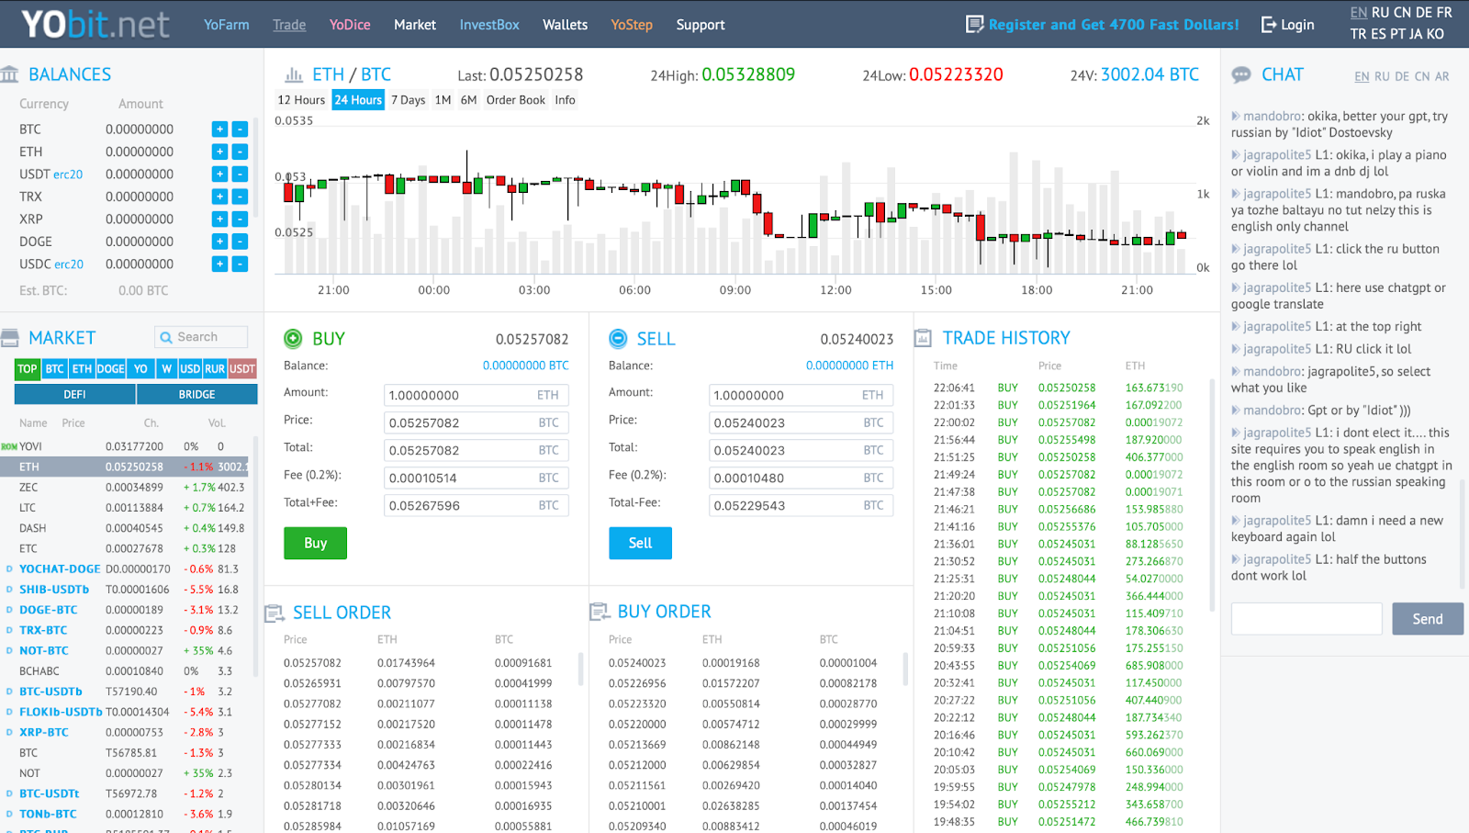The width and height of the screenshot is (1469, 833).
Task: Click the green Buy circle icon
Action: [x=293, y=339]
